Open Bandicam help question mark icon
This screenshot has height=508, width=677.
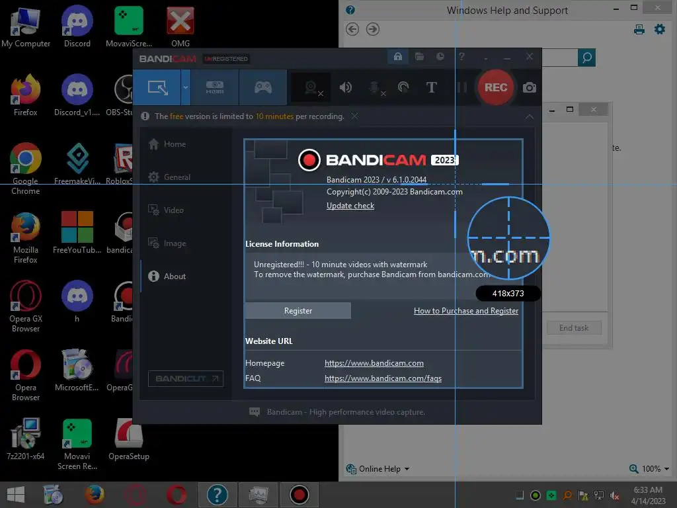click(x=461, y=57)
